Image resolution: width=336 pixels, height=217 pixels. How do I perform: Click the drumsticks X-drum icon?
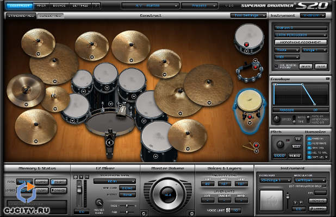[248, 146]
